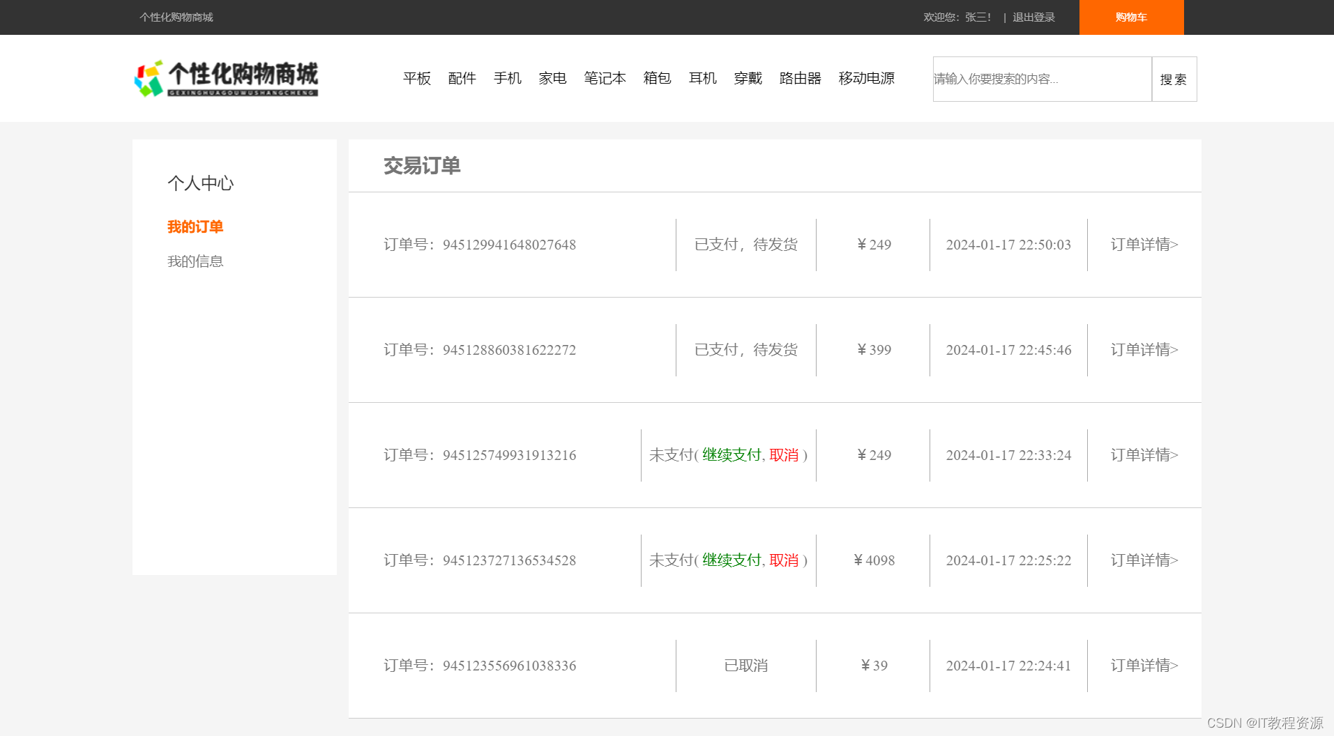
Task: Open 订单详情 for order 945123727136534528
Action: coord(1144,560)
